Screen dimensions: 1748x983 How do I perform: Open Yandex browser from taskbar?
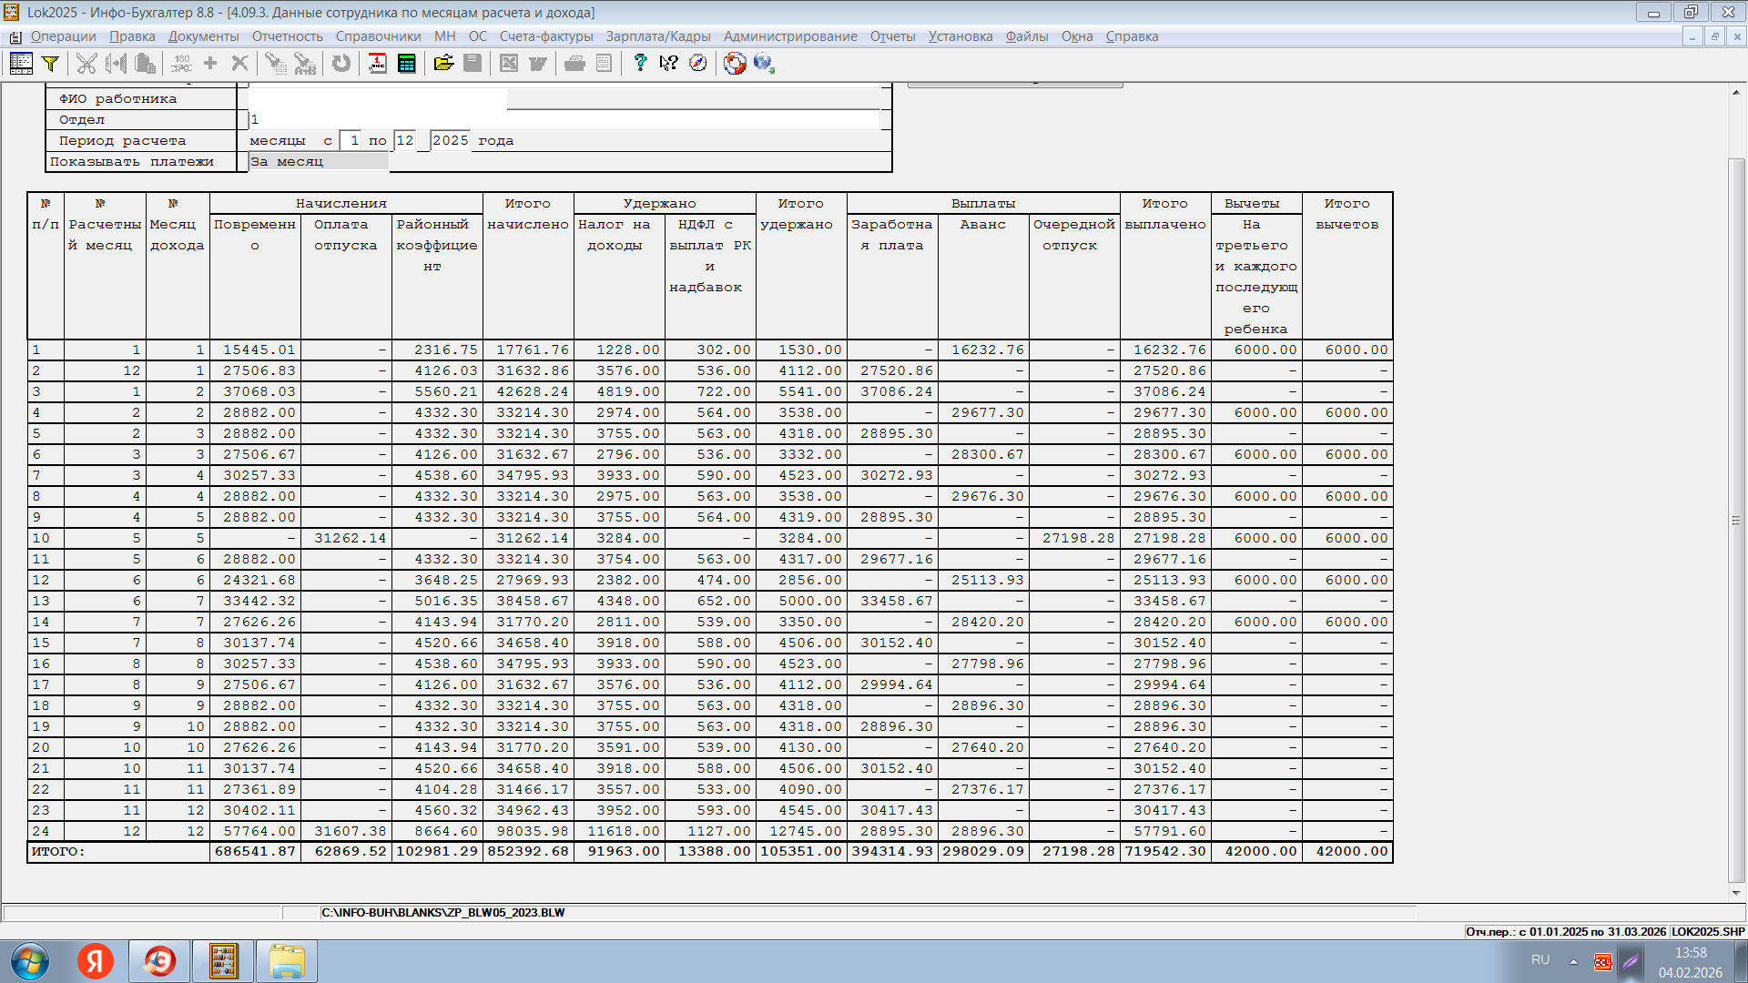point(96,961)
